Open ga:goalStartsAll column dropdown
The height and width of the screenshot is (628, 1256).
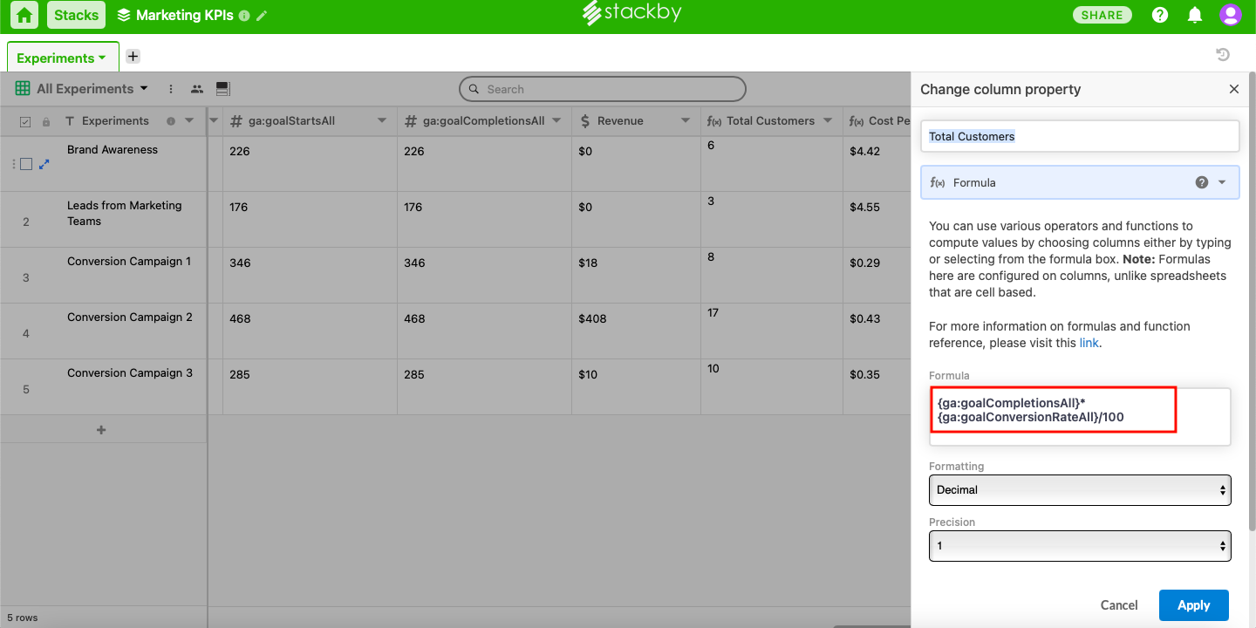tap(381, 121)
